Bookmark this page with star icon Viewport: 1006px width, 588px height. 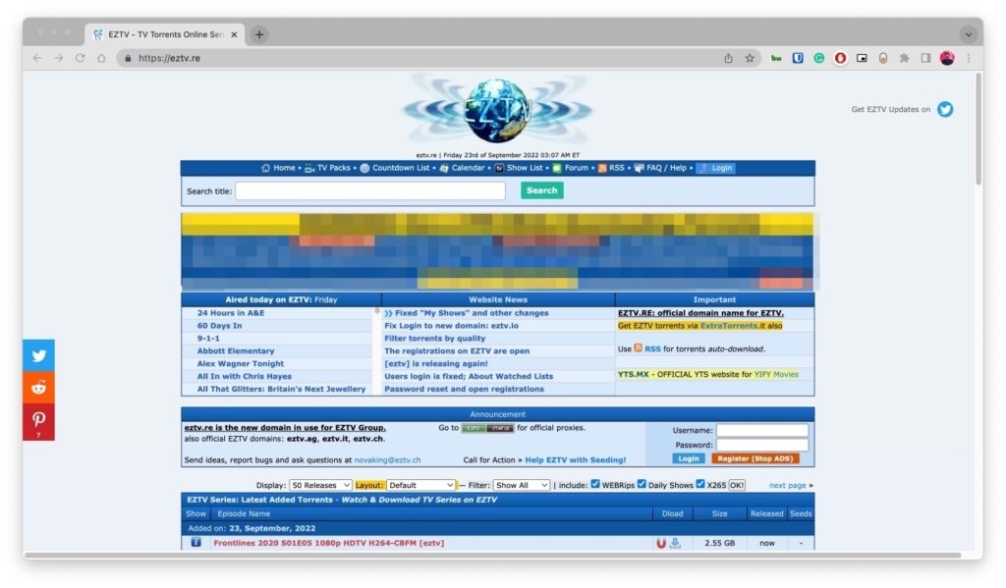[x=750, y=58]
